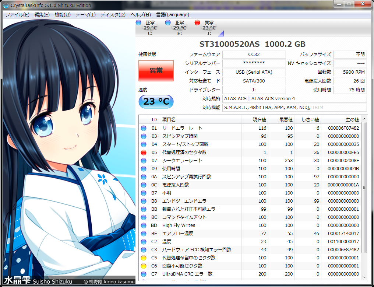This screenshot has width=374, height=287.
Task: Open the テーマ(T) menu
Action: (86, 15)
